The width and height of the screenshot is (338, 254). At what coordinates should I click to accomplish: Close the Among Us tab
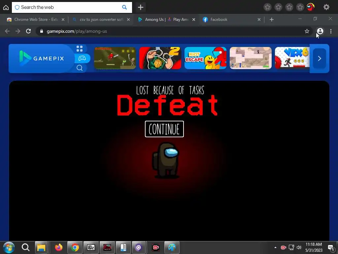pos(194,20)
